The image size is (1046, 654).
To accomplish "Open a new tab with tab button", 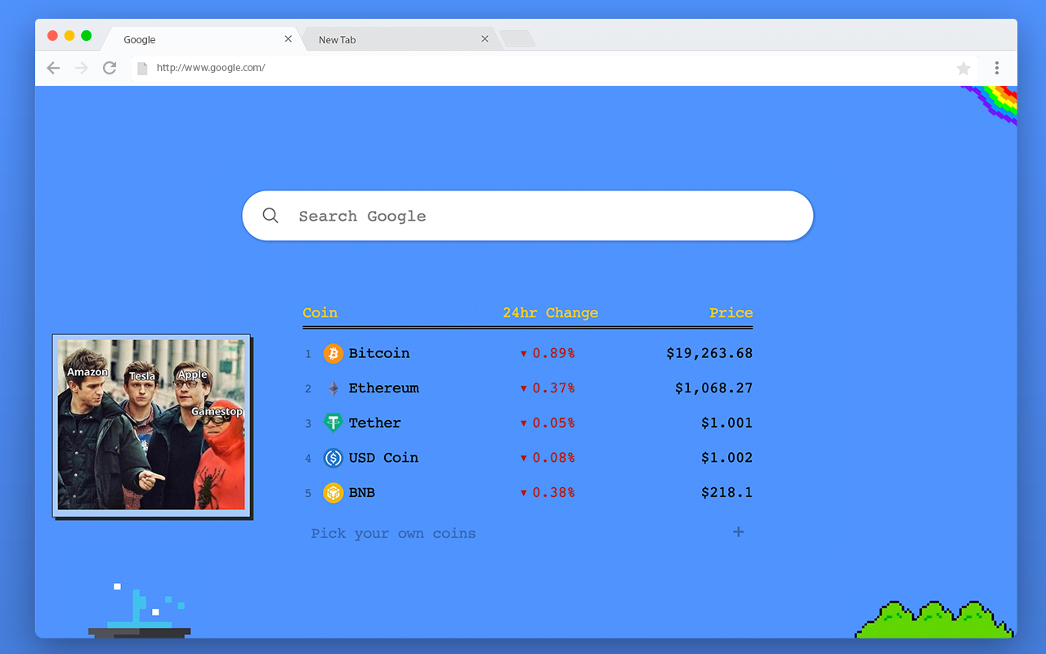I will (x=517, y=38).
